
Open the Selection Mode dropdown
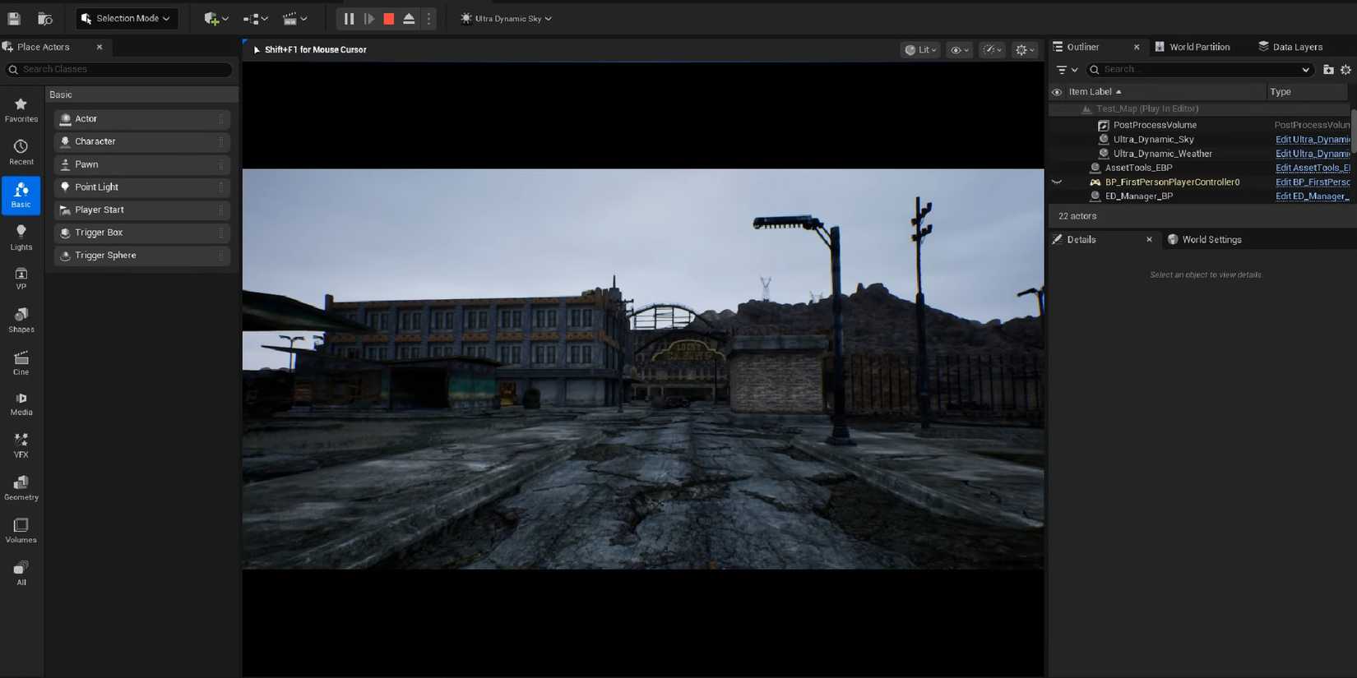[127, 18]
